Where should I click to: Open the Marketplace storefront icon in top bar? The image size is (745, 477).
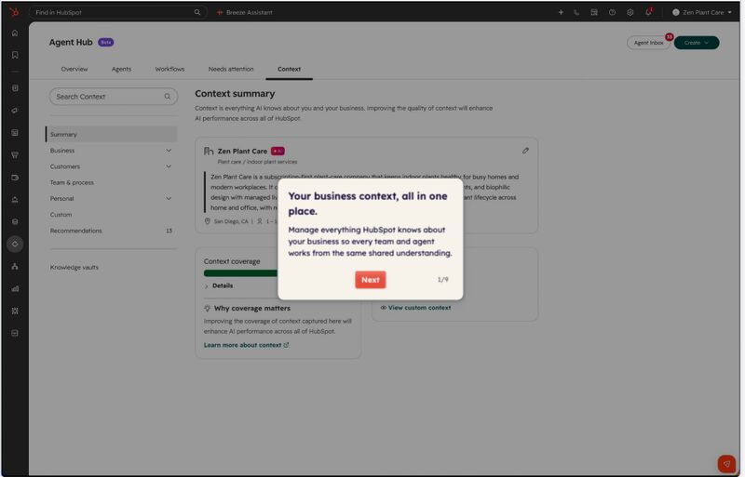point(594,12)
